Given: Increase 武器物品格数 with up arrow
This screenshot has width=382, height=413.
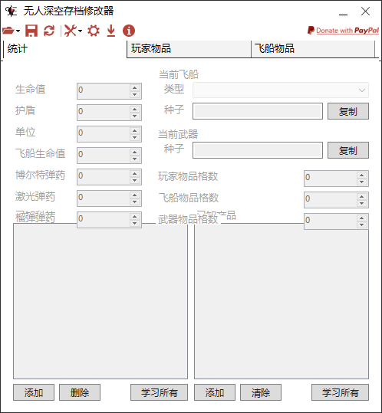Looking at the screenshot, I should (362, 218).
